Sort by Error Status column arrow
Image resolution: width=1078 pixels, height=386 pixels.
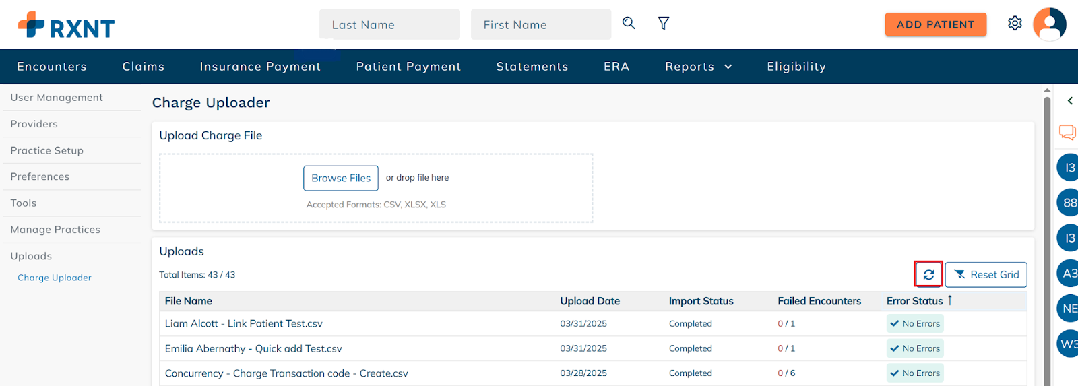pos(950,300)
